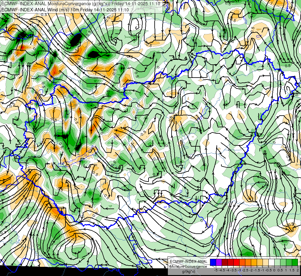
Task: Click the white legend color swatch
Action: 271,262
